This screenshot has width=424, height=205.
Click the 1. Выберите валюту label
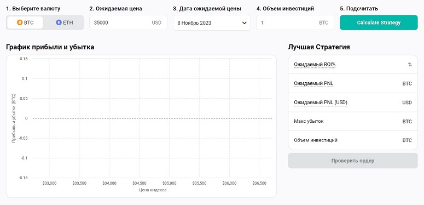point(33,9)
